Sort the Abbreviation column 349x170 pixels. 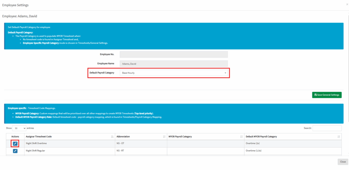tap(140, 137)
